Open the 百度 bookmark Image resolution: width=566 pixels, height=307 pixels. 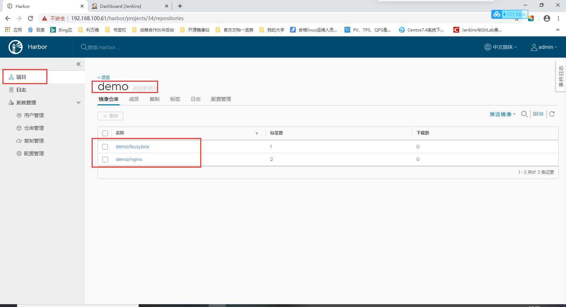[36, 30]
